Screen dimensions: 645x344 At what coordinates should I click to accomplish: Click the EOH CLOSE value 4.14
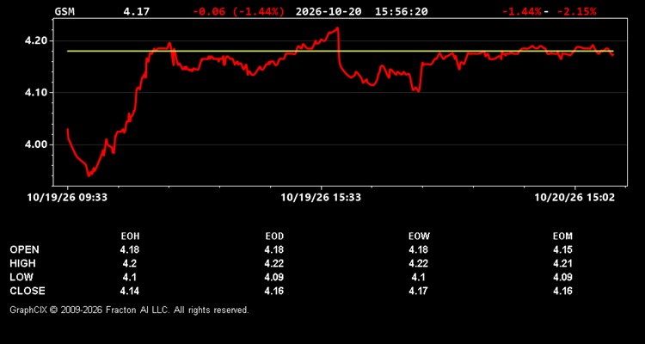pos(130,291)
